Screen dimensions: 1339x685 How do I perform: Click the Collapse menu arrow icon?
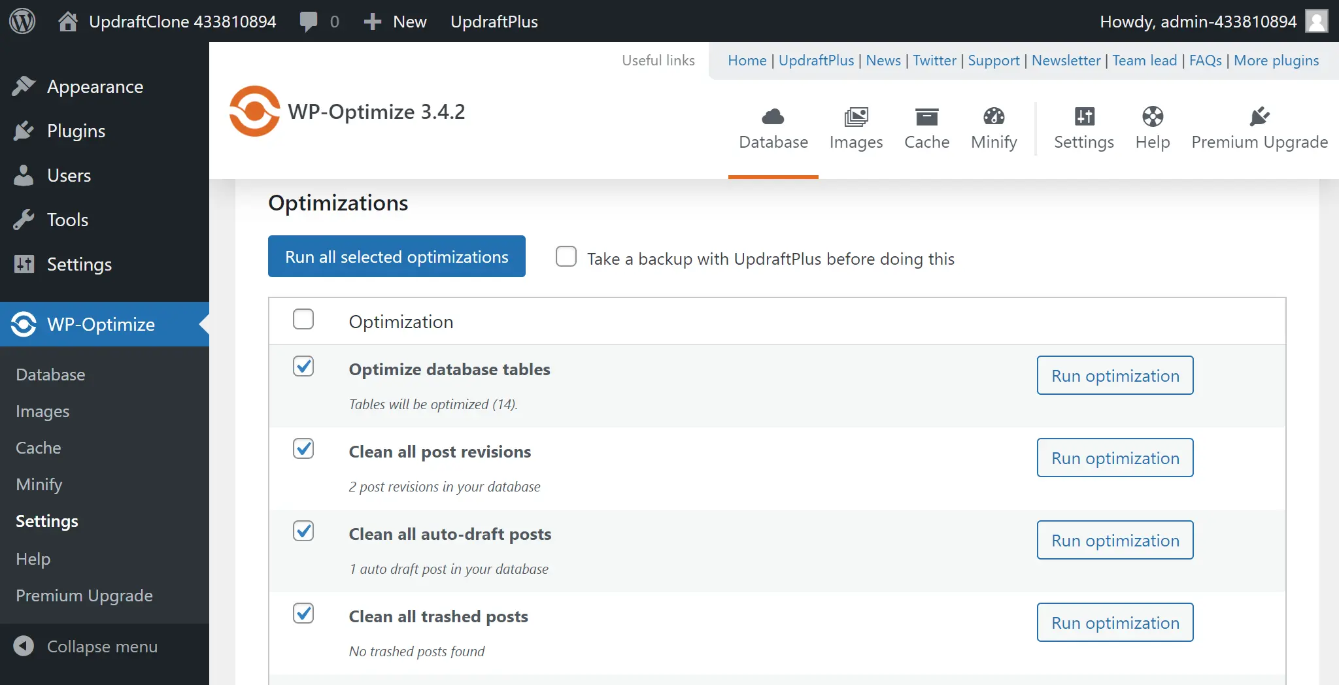[24, 646]
